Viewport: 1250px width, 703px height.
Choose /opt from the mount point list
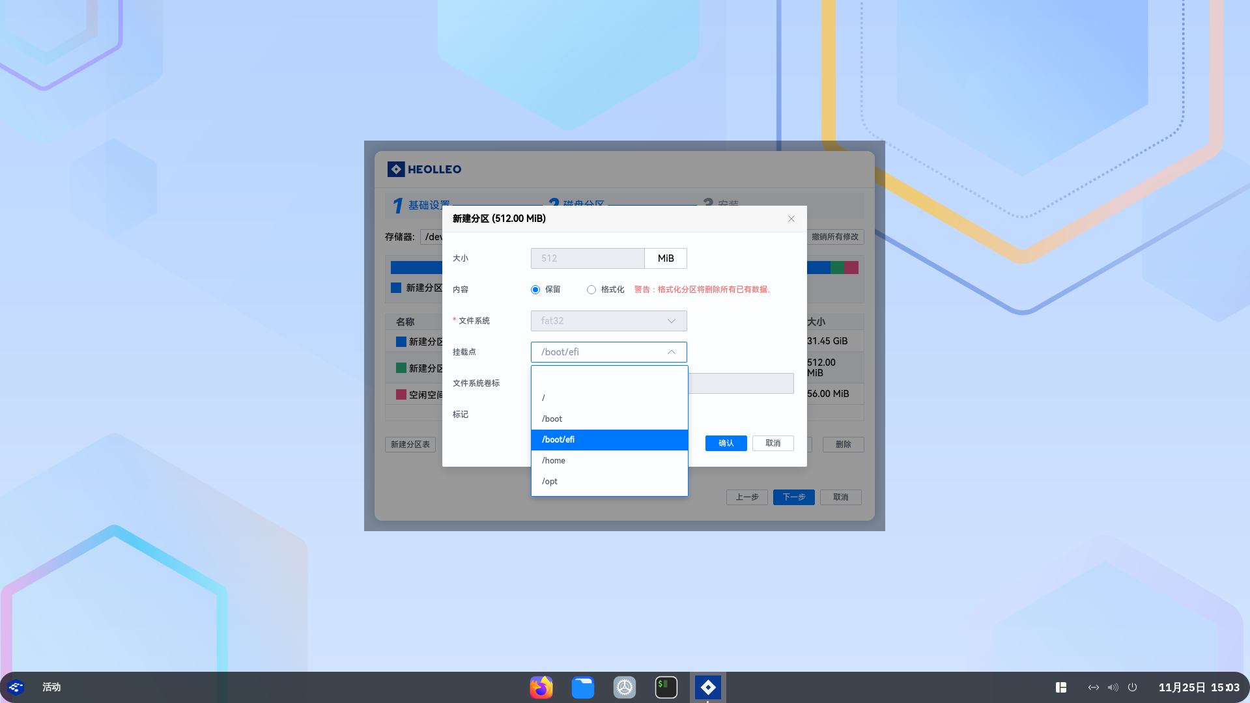(x=609, y=482)
